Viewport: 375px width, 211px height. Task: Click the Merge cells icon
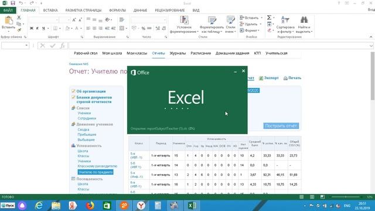122,28
